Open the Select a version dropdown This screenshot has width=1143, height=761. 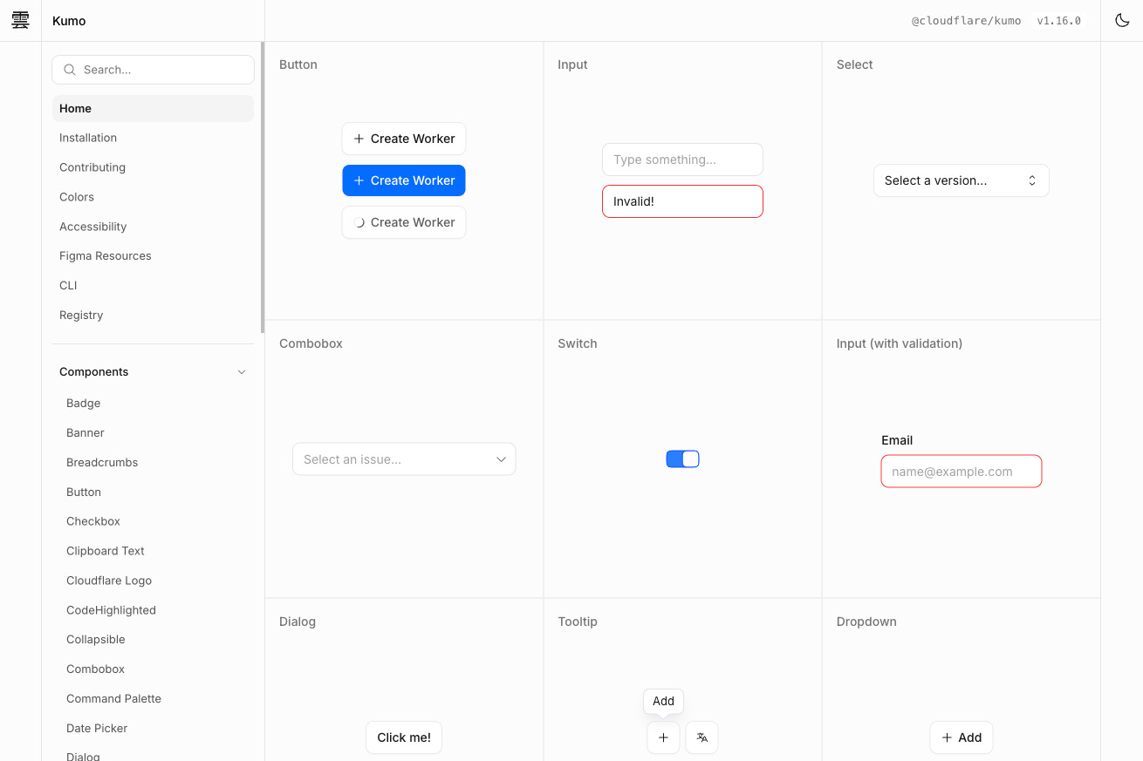pyautogui.click(x=961, y=180)
